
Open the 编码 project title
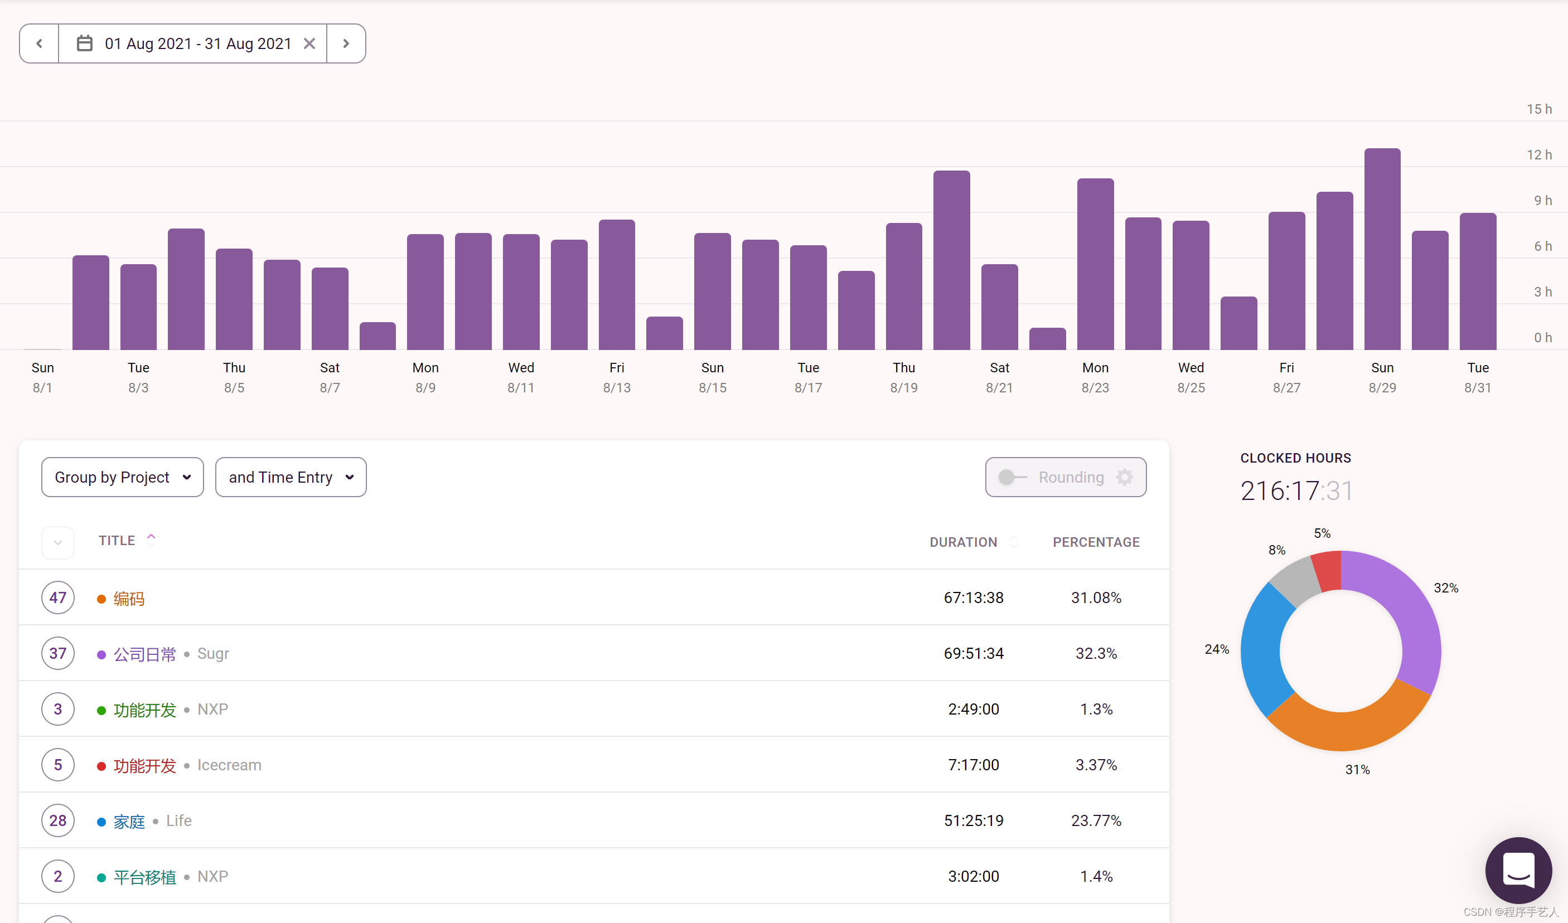pos(129,598)
